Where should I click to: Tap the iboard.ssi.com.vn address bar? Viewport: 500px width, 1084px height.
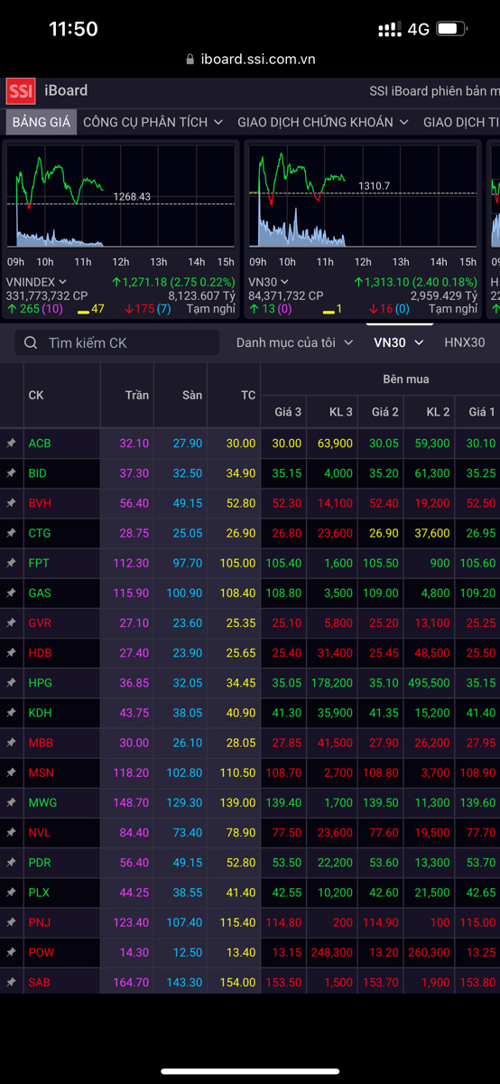[x=250, y=59]
